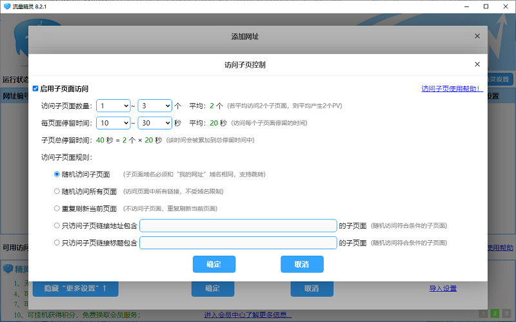
Task: Pick the 只访问子页链接地址包含 radio option
Action: tap(57, 225)
